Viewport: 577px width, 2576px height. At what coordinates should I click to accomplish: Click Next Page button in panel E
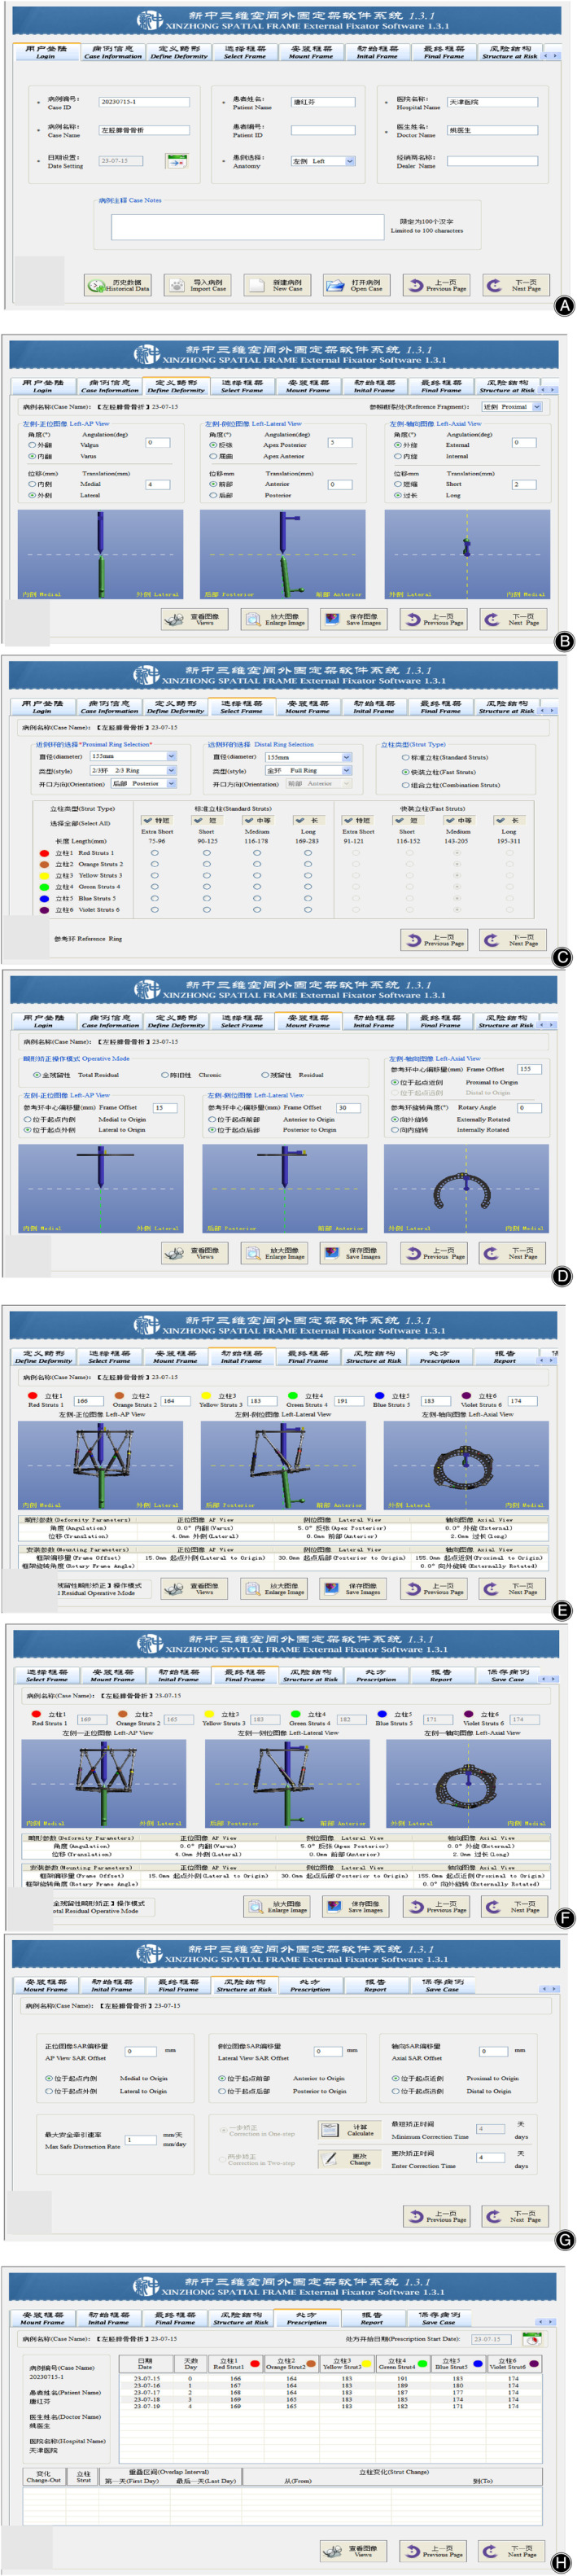coord(513,1588)
